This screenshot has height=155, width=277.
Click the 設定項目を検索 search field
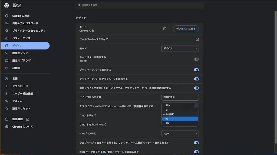(x=140, y=5)
